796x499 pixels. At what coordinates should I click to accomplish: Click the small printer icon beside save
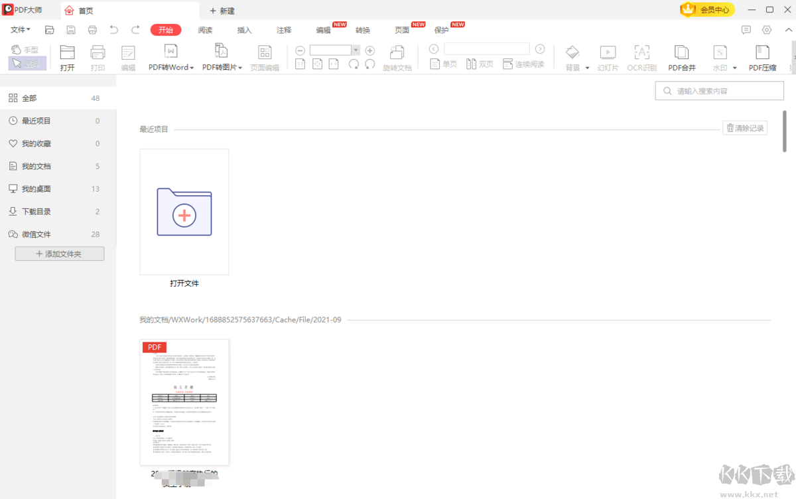[x=92, y=30]
